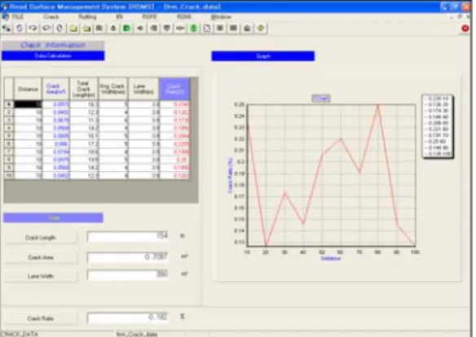Click the house-shaped toolbar icon
The width and height of the screenshot is (476, 337).
pyautogui.click(x=247, y=28)
